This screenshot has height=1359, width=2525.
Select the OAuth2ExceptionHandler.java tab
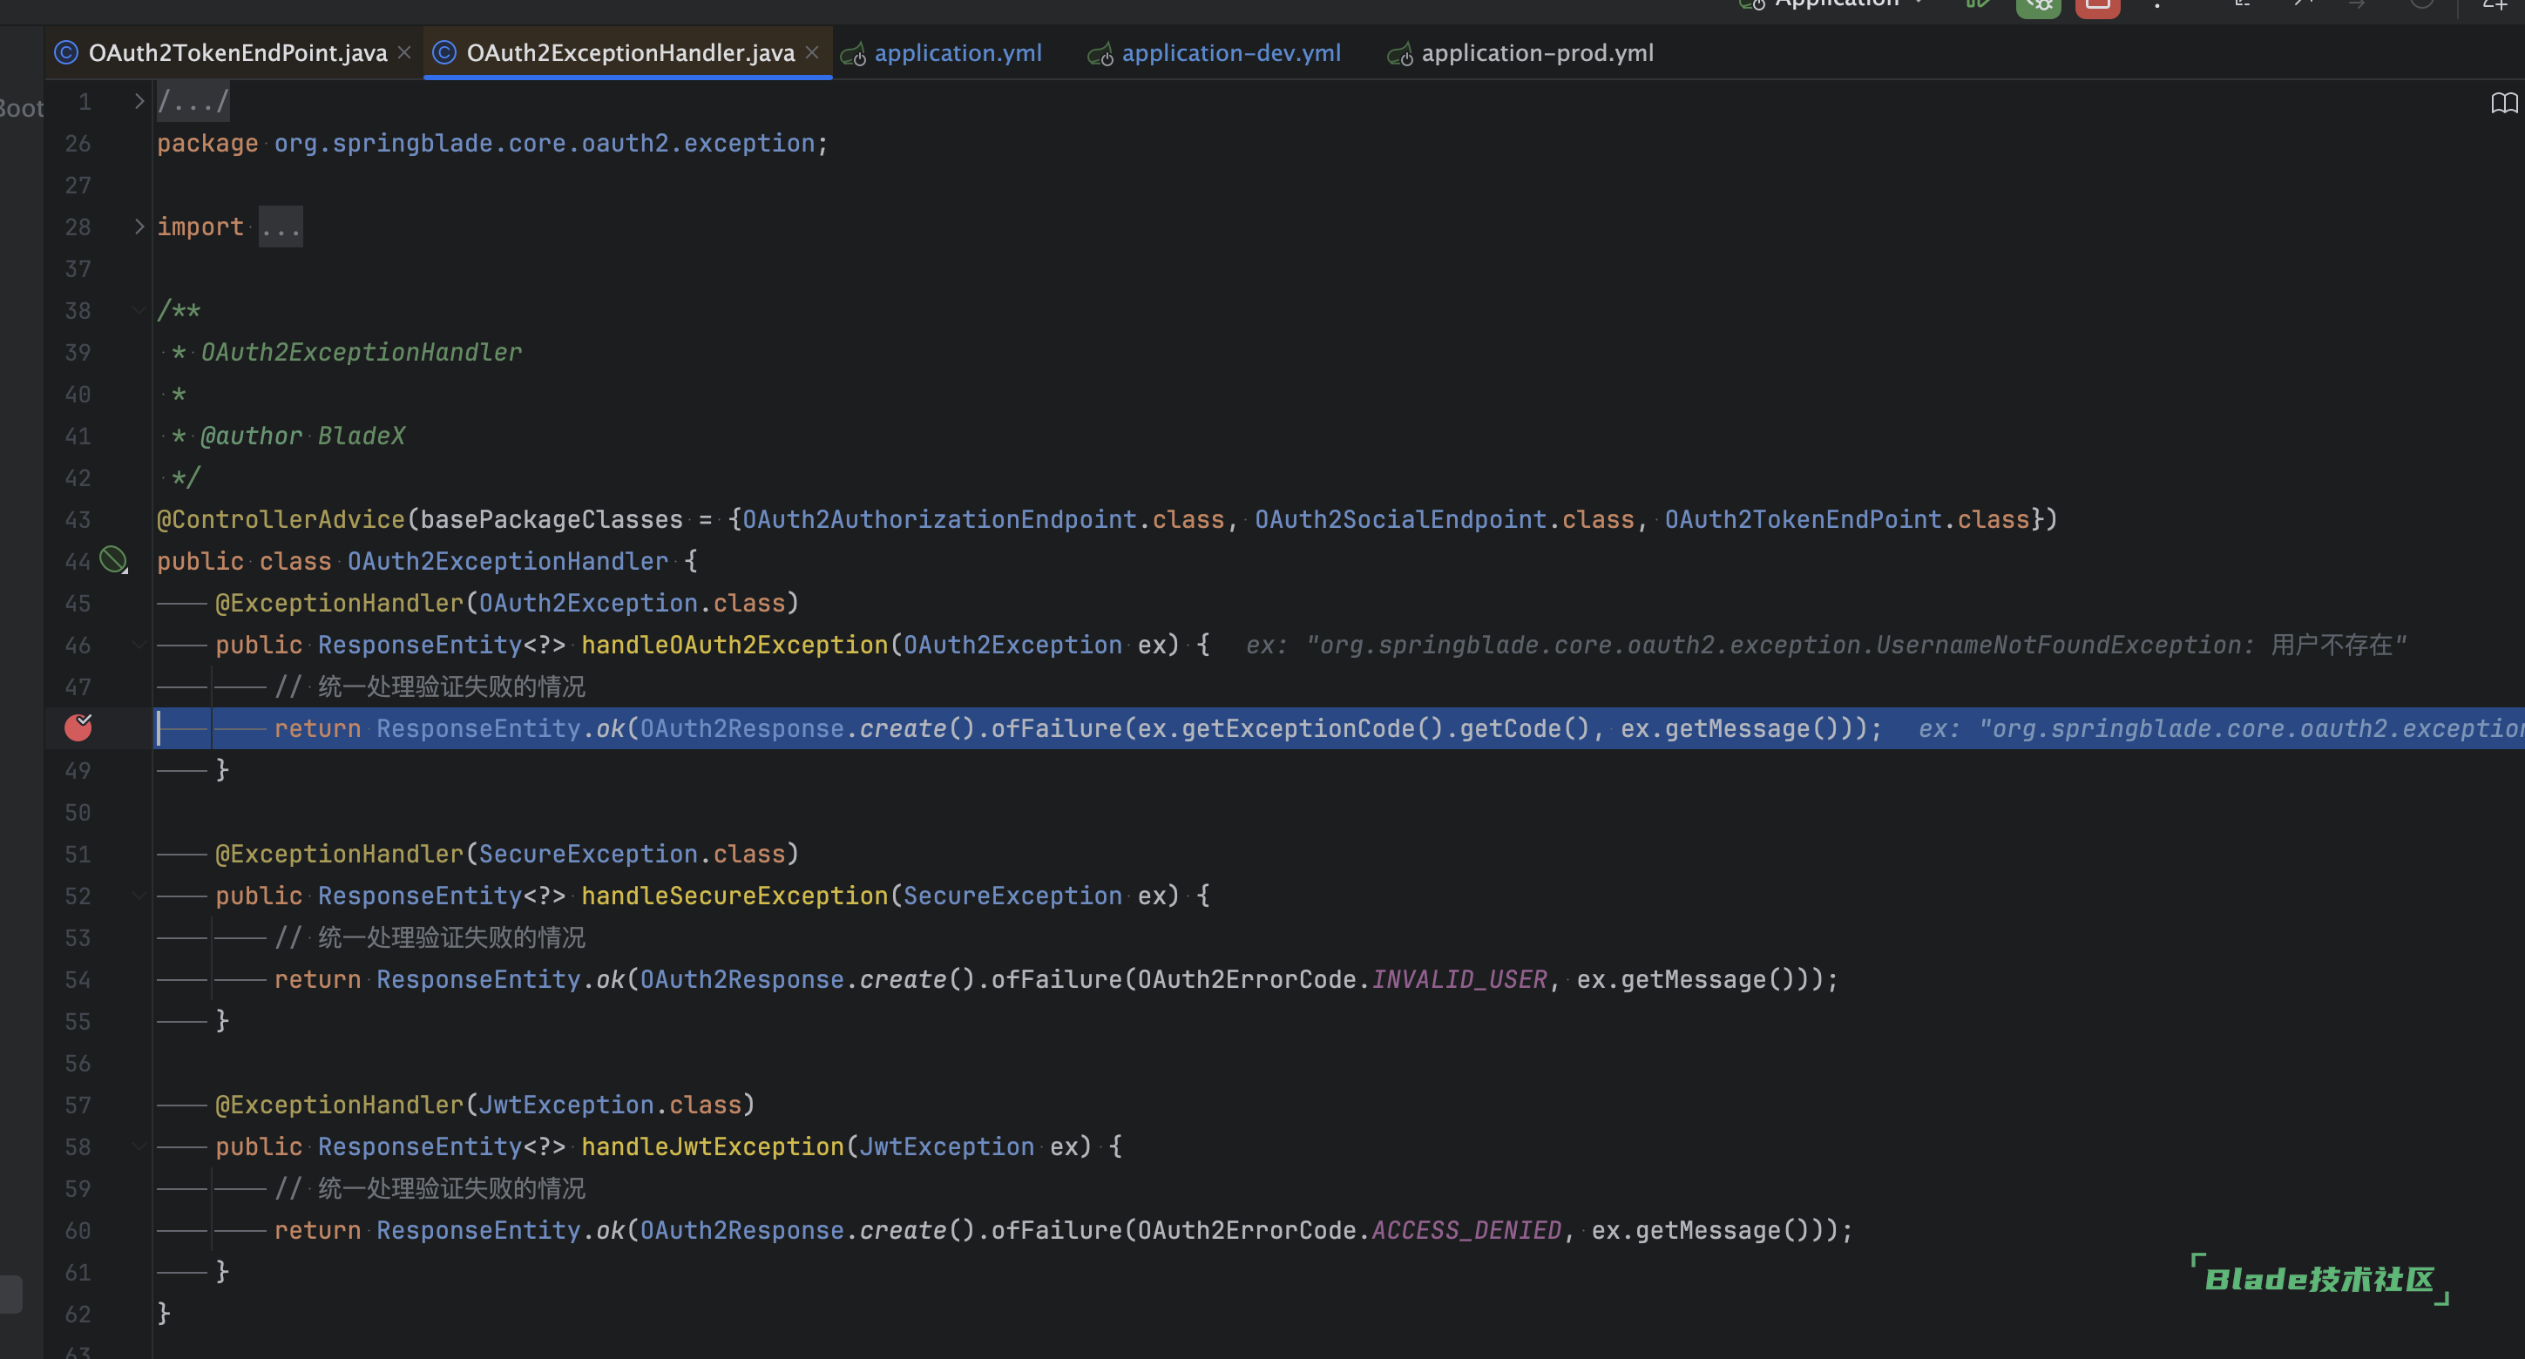pos(630,53)
